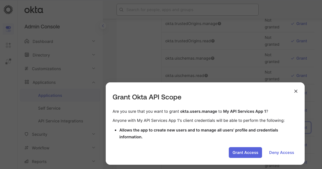Click the Reports section label
Image resolution: width=322 pixels, height=169 pixels.
click(39, 162)
